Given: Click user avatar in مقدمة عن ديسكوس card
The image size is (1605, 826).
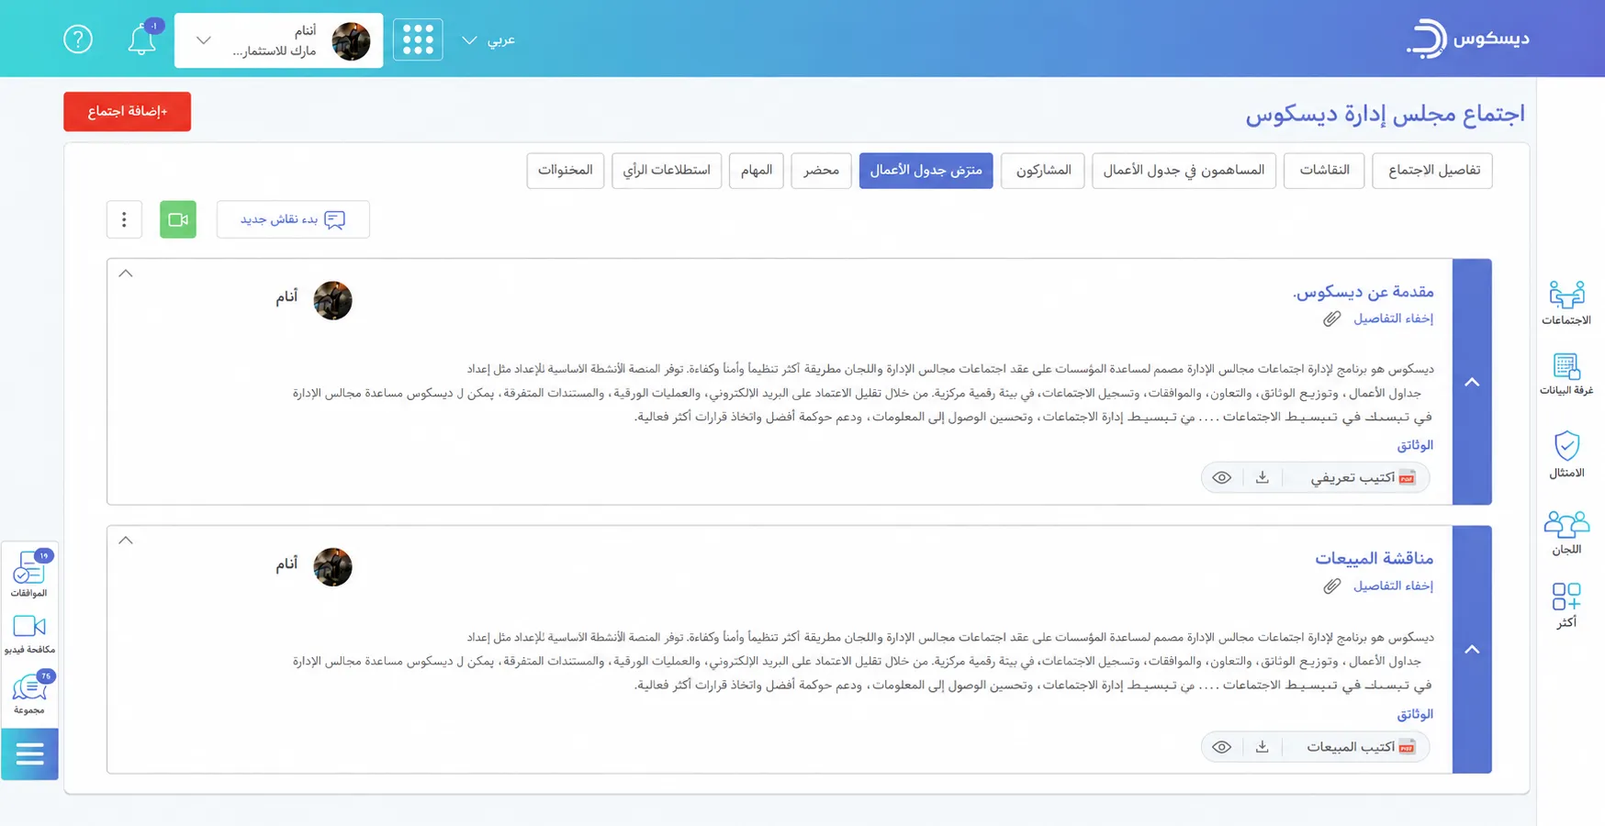Looking at the screenshot, I should click(332, 300).
